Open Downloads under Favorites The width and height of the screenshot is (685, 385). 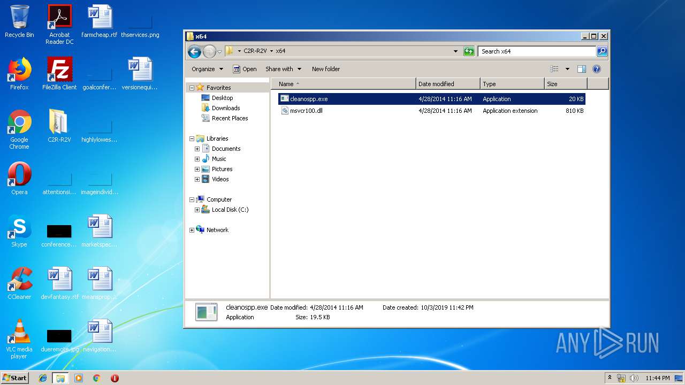coord(225,108)
